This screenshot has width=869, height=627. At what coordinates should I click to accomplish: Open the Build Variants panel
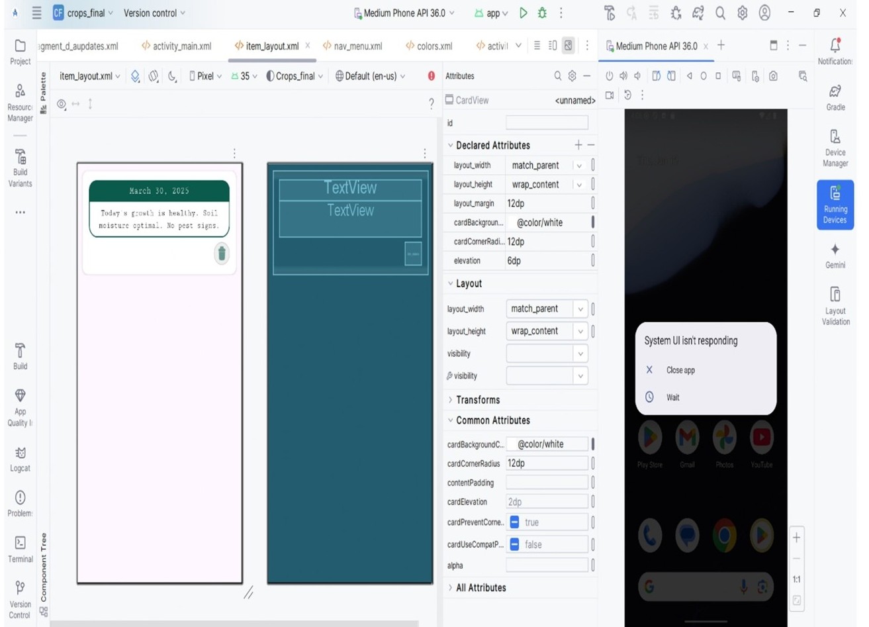coord(20,168)
